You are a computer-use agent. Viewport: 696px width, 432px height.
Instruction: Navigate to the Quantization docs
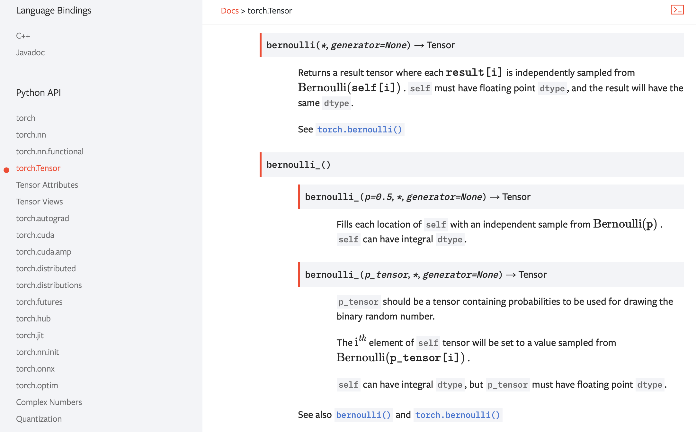(x=39, y=419)
